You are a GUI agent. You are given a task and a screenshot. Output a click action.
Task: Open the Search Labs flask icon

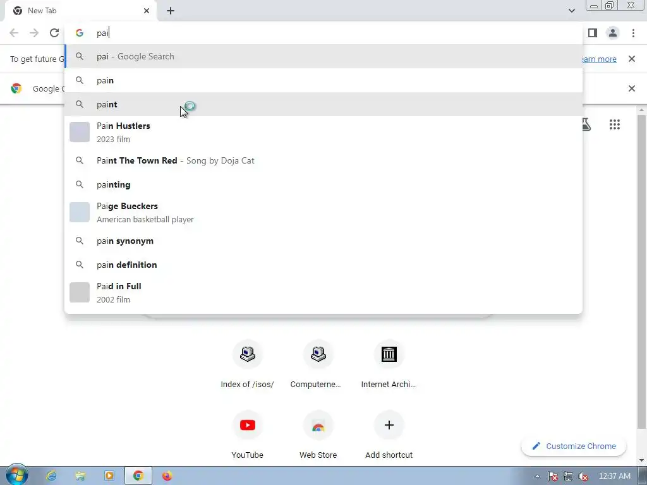pos(586,124)
